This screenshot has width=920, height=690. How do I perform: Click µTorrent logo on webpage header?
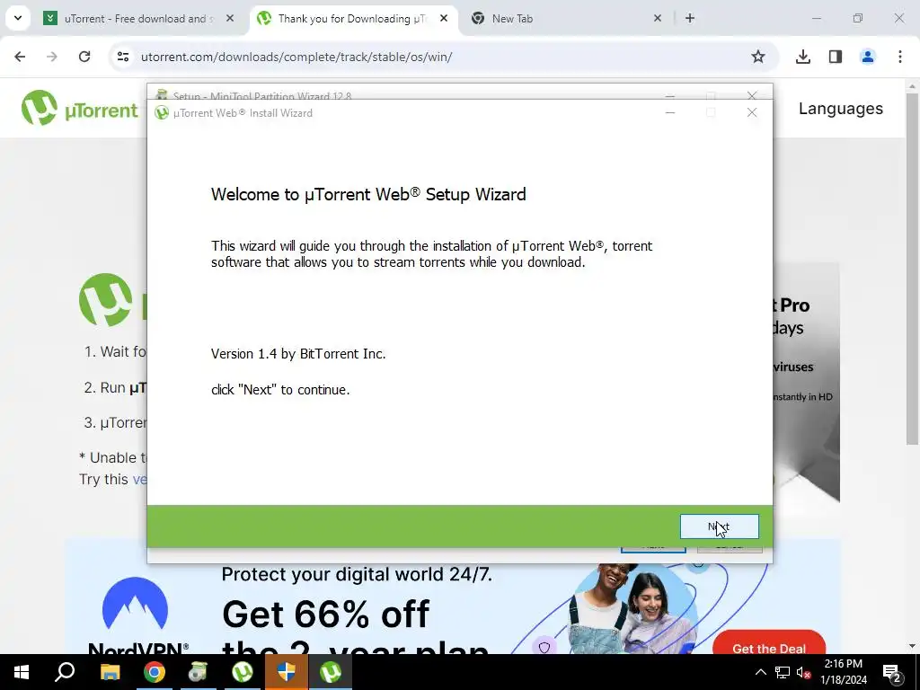point(79,108)
